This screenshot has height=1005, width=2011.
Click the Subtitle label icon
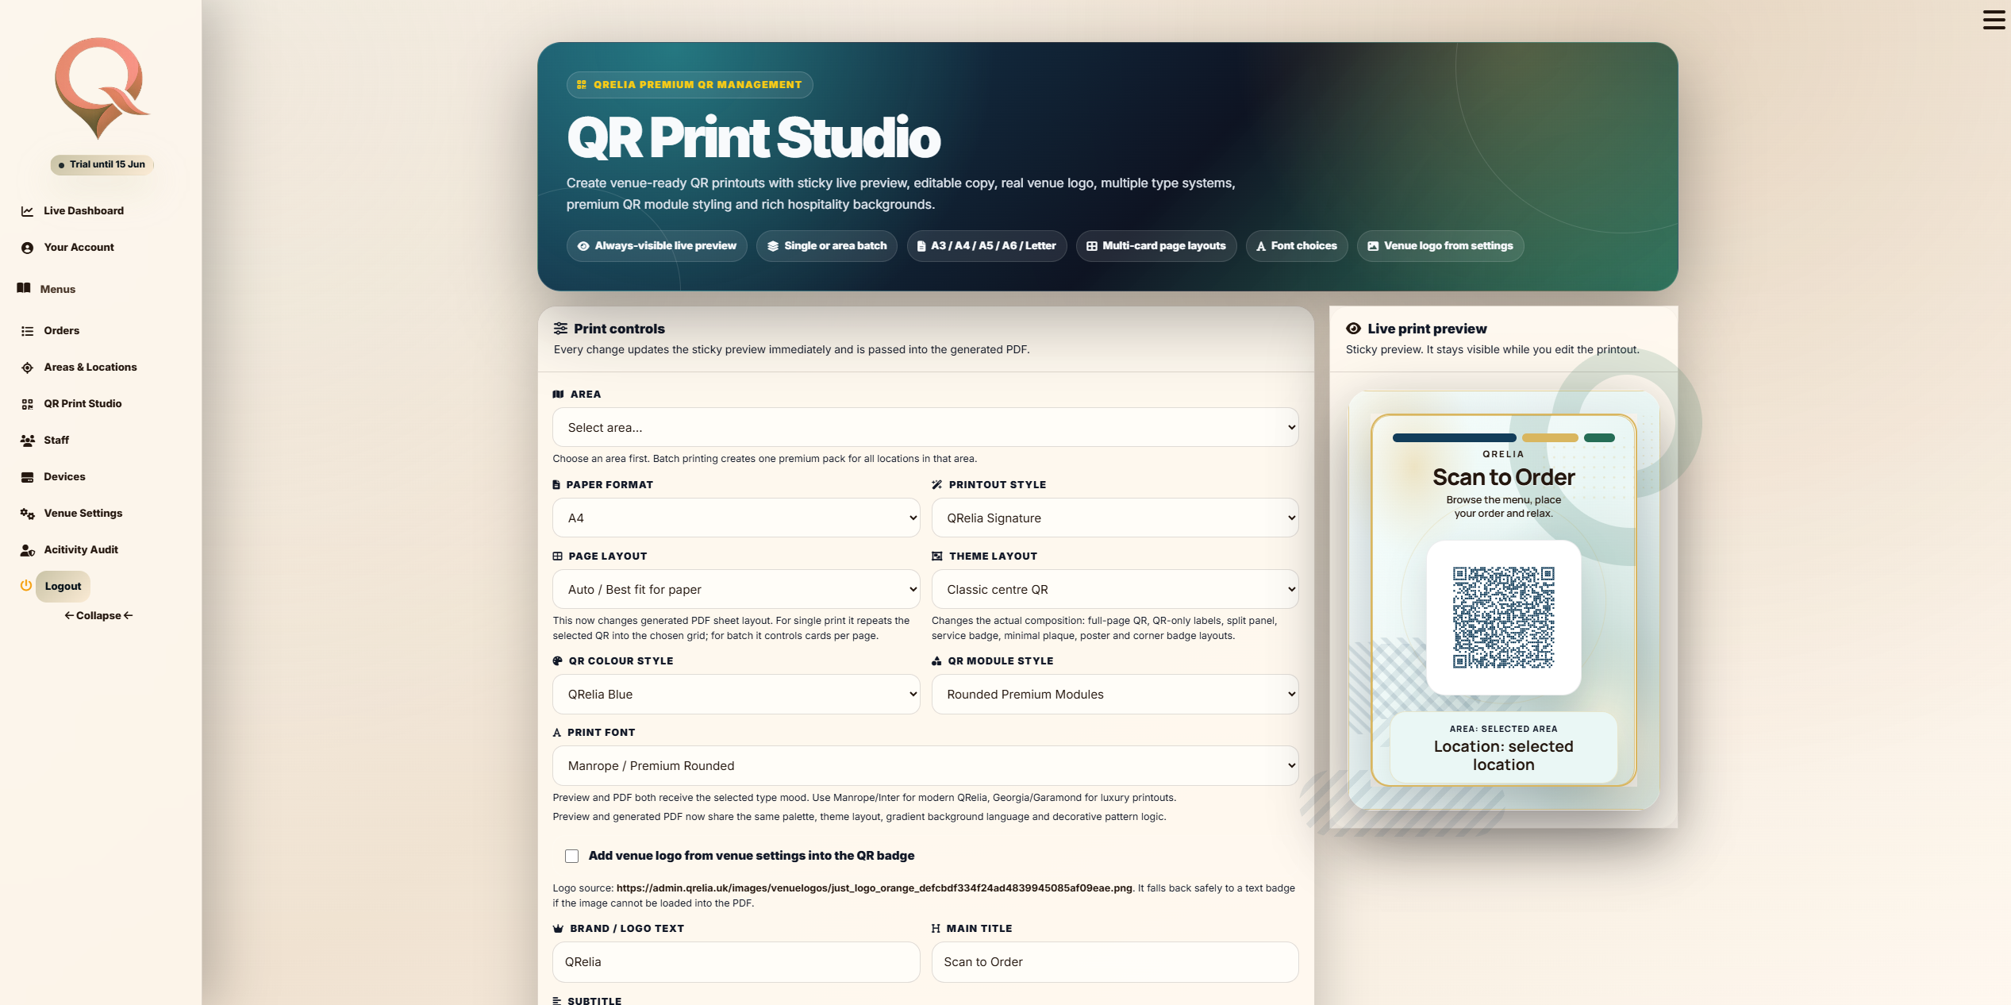tap(556, 1001)
